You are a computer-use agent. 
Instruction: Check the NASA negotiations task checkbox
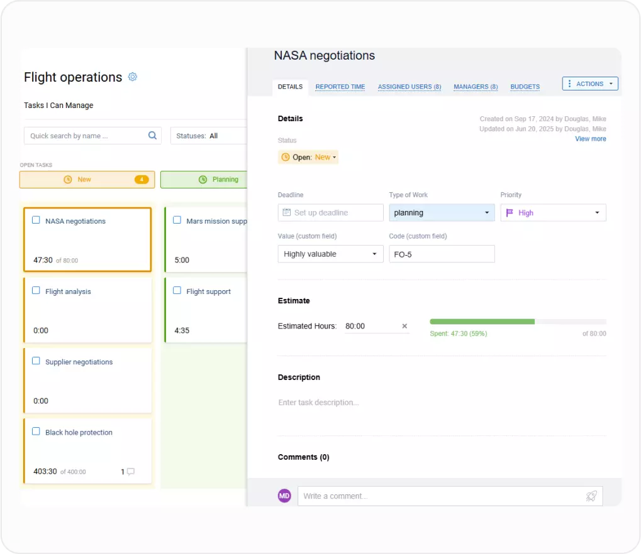pyautogui.click(x=35, y=220)
